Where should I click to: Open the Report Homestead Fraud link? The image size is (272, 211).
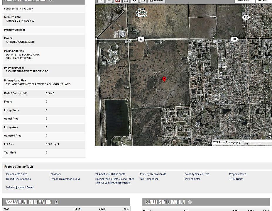tap(65, 179)
